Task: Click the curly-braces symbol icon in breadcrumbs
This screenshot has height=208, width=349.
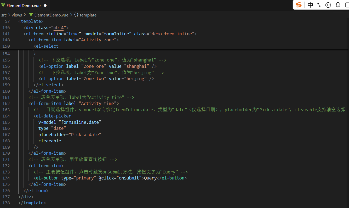Action: (x=76, y=15)
